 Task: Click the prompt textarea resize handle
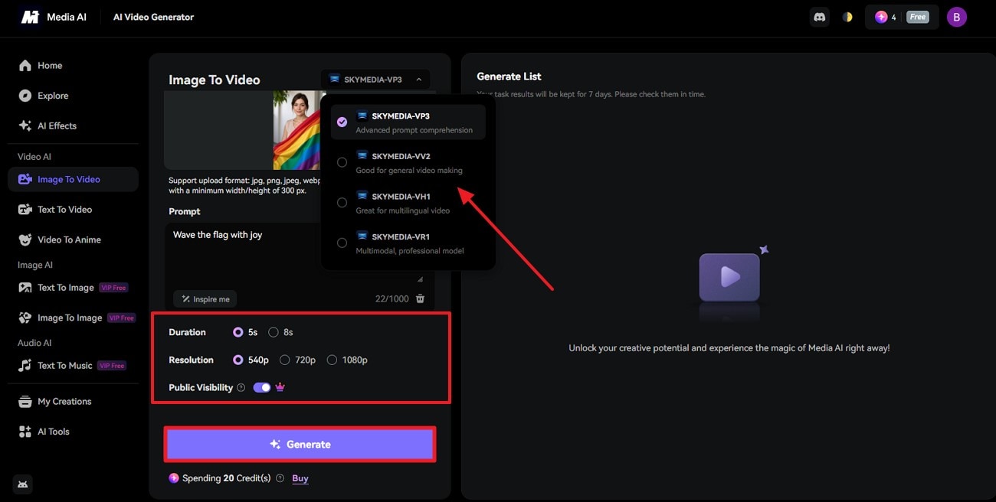(420, 279)
